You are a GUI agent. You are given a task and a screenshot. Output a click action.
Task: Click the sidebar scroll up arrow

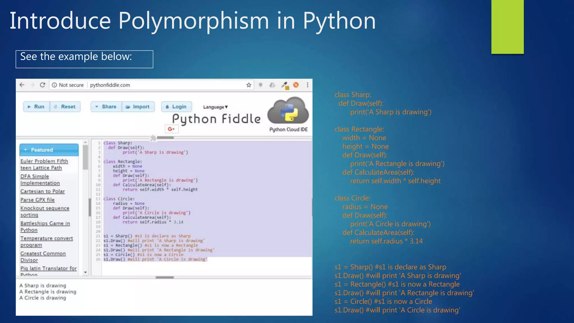point(85,142)
